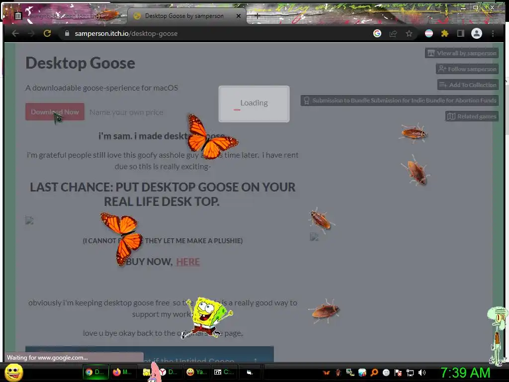
Task: Switch to Chrome taskbar button
Action: pyautogui.click(x=95, y=372)
